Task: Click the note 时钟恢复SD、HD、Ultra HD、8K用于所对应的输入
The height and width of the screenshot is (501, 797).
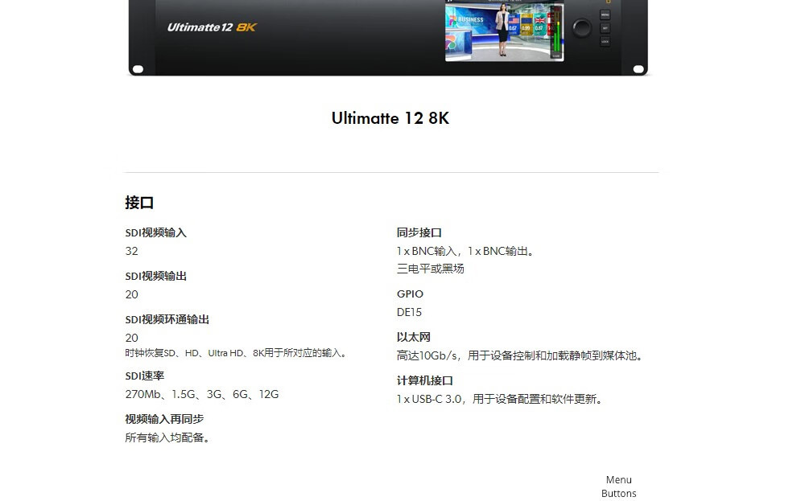Action: point(236,353)
